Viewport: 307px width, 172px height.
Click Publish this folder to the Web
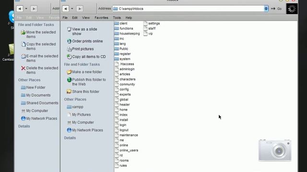[x=86, y=82]
